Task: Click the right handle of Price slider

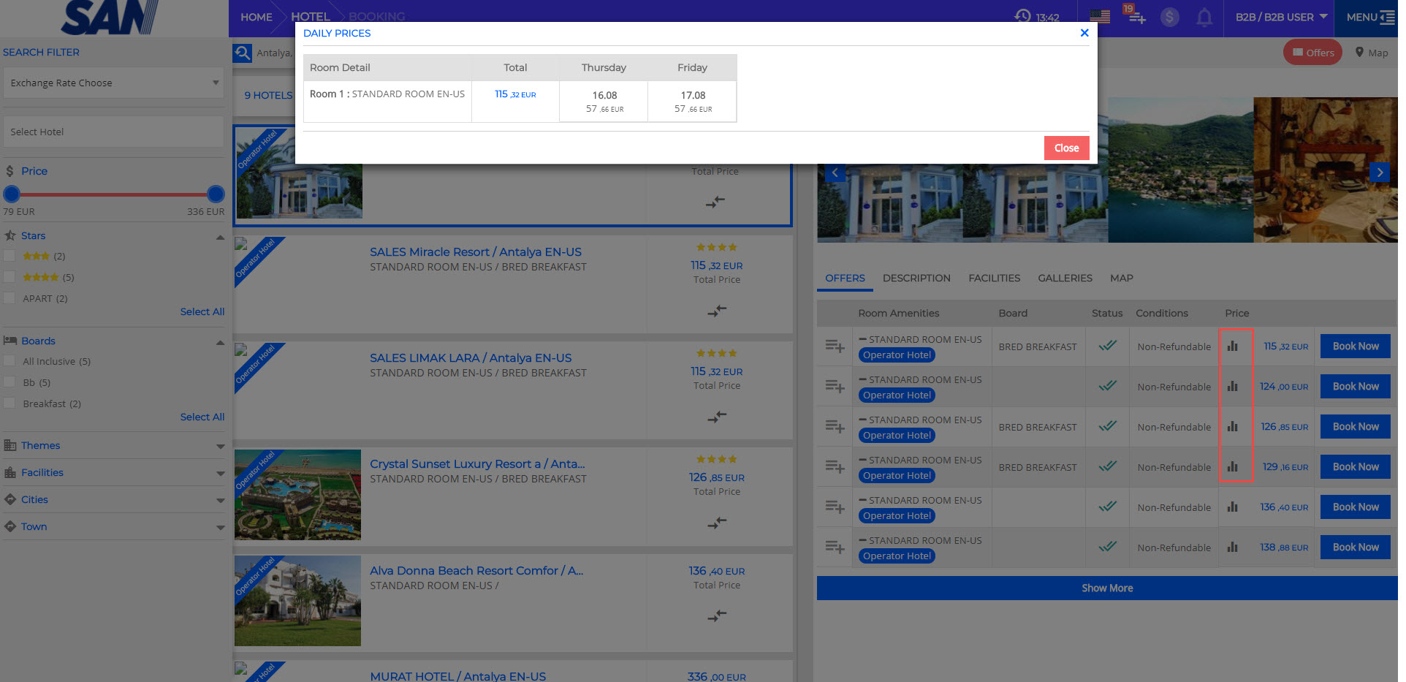Action: click(216, 194)
